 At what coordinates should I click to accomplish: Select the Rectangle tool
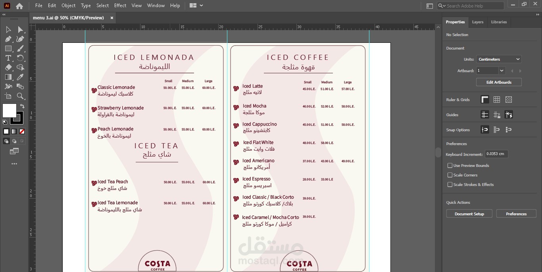coord(8,48)
